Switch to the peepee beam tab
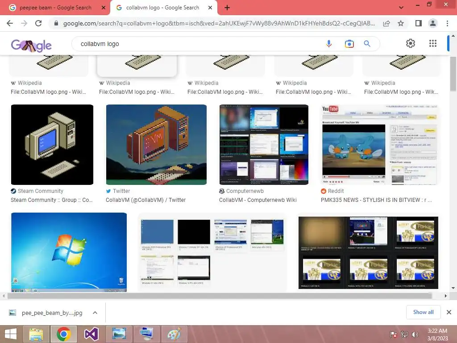The height and width of the screenshot is (343, 457). pos(55,8)
